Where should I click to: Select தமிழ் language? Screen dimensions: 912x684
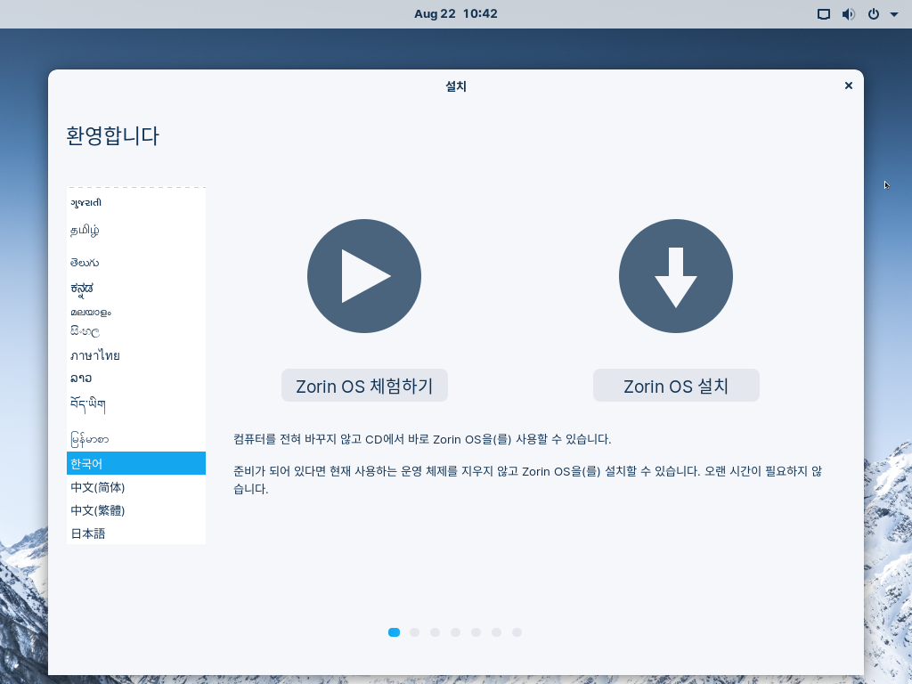pyautogui.click(x=136, y=231)
